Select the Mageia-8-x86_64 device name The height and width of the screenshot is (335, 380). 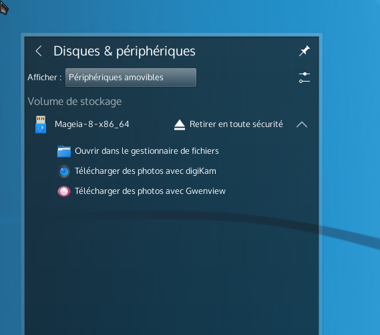[x=92, y=124]
